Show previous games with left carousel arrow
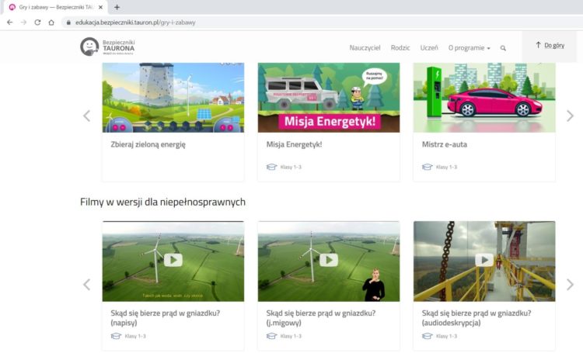Viewport: 583px width, 353px height. pos(86,116)
